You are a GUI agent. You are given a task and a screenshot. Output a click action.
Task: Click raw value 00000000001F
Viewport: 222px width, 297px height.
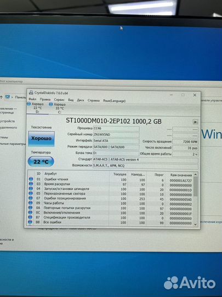180,213
